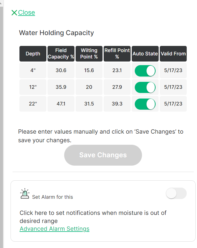Toggle Auto State for 22" depth
197x248 pixels.
pyautogui.click(x=145, y=104)
